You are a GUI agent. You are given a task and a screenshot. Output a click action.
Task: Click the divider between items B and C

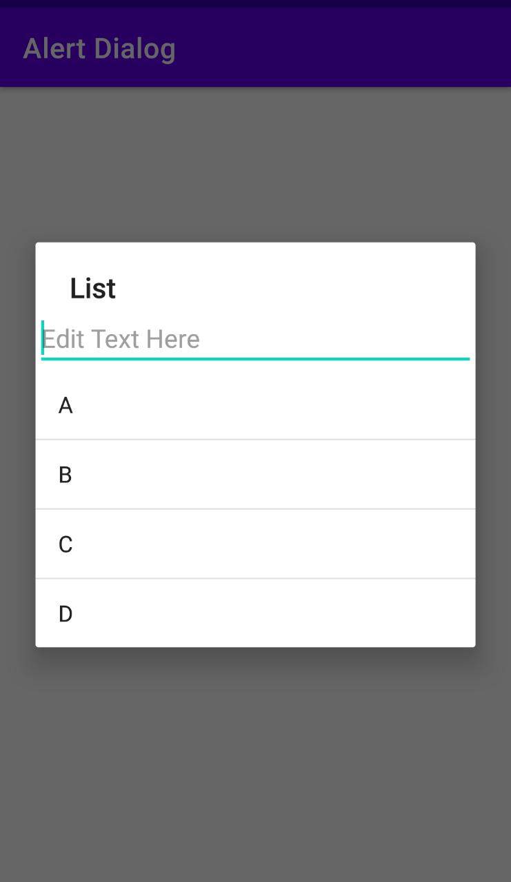coord(255,509)
